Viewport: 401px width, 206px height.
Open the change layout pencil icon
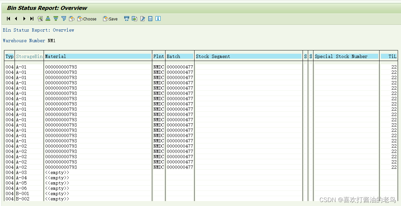point(142,19)
